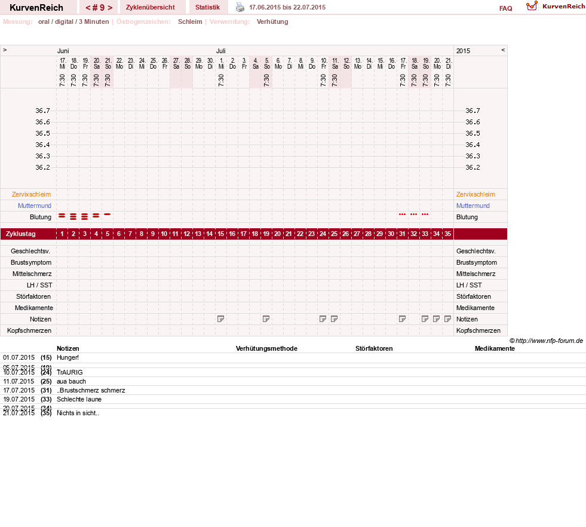Click the 'aua bauch' note entry

(71, 381)
